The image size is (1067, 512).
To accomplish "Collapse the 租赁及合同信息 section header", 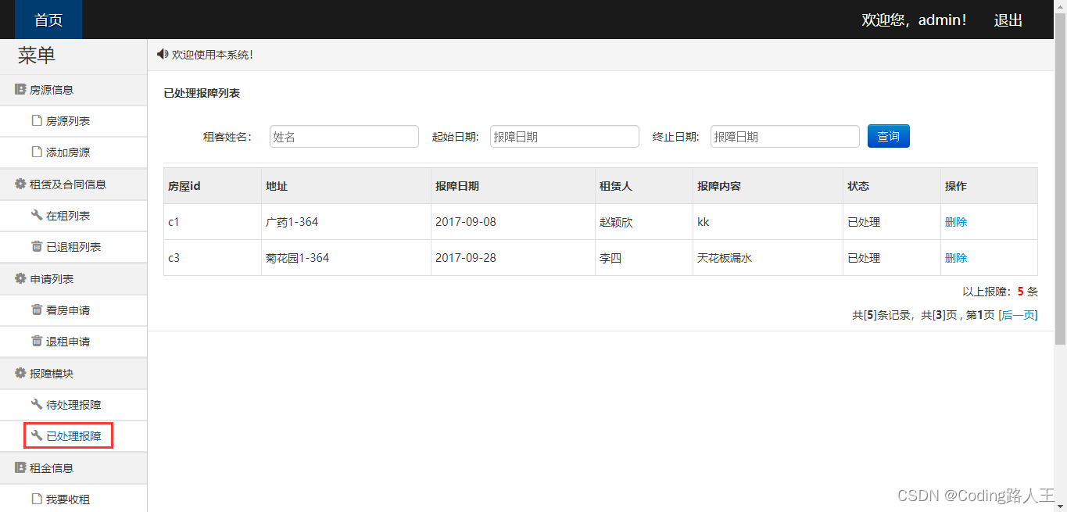I will click(73, 184).
